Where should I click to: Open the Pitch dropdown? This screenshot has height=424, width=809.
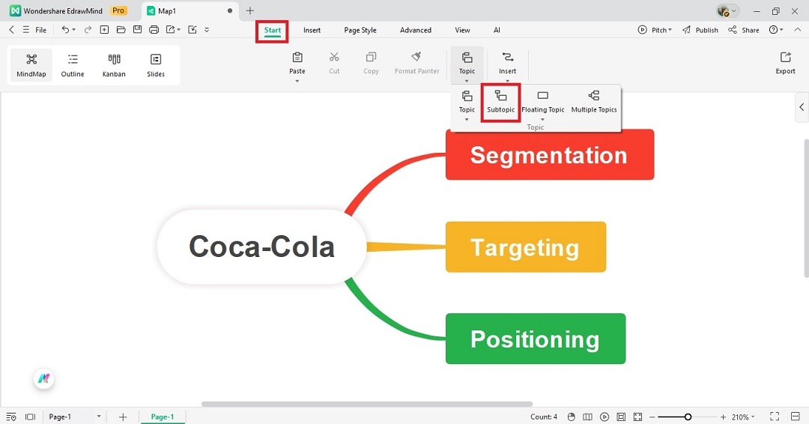tap(655, 30)
